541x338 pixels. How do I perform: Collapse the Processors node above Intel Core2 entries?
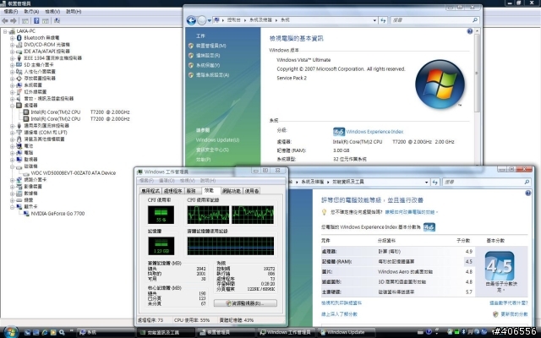12,106
